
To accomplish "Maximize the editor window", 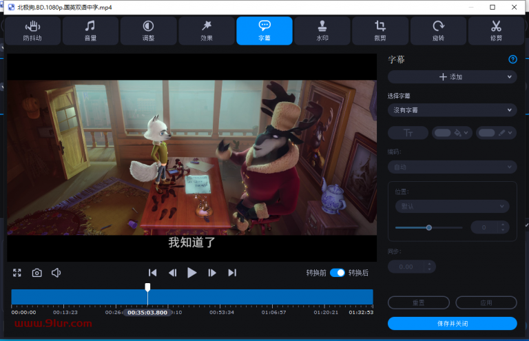I will point(492,7).
